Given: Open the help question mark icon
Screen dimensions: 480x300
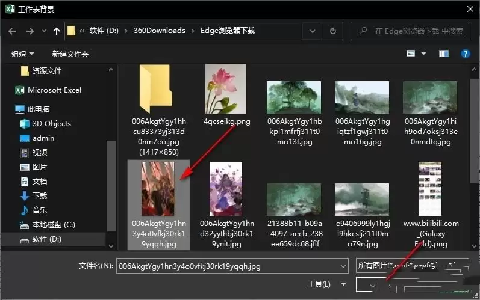Looking at the screenshot, I should 466,54.
